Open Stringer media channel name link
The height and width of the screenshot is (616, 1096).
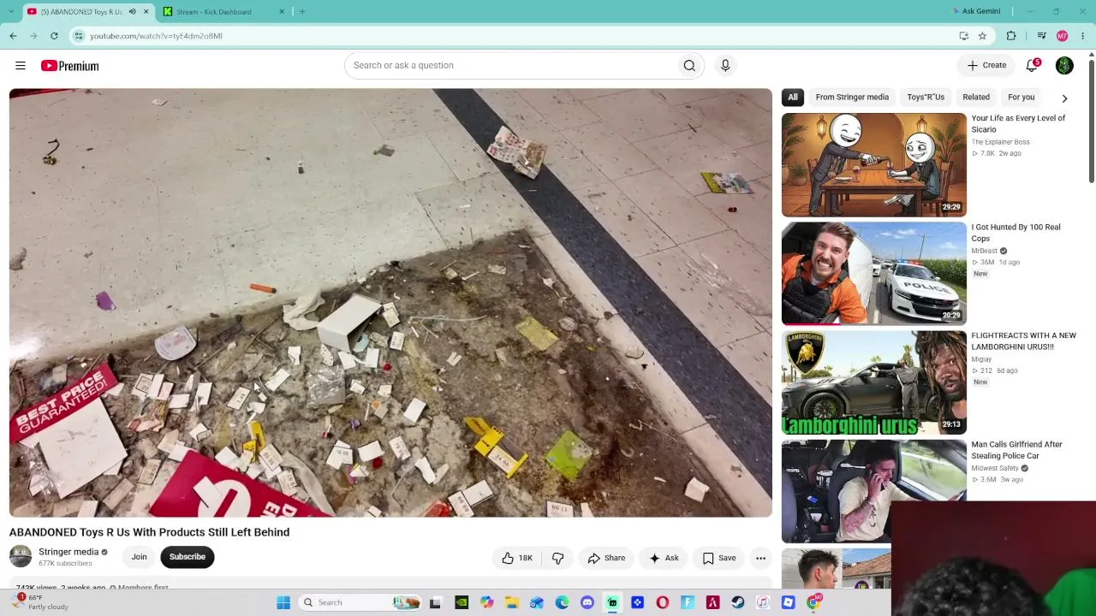coord(68,552)
